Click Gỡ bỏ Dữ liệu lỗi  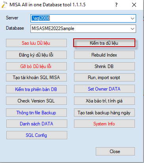(36, 66)
